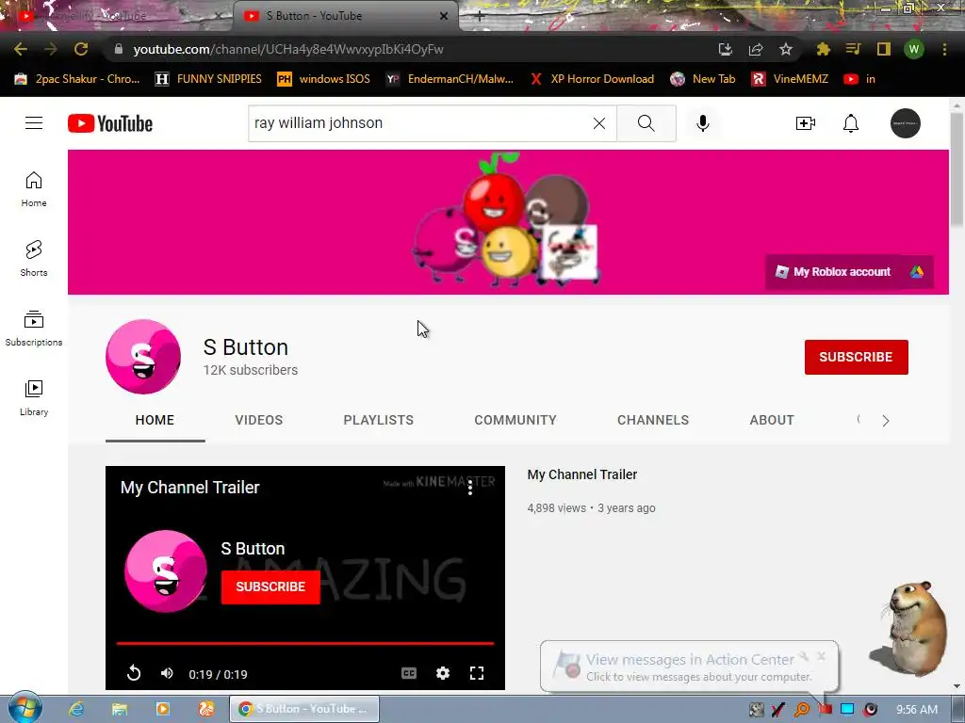Open the My Channel Trailer title link

pos(582,474)
